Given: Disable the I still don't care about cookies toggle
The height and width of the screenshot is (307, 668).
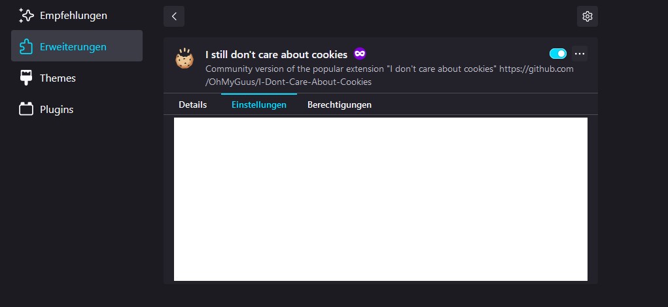Looking at the screenshot, I should pos(557,54).
